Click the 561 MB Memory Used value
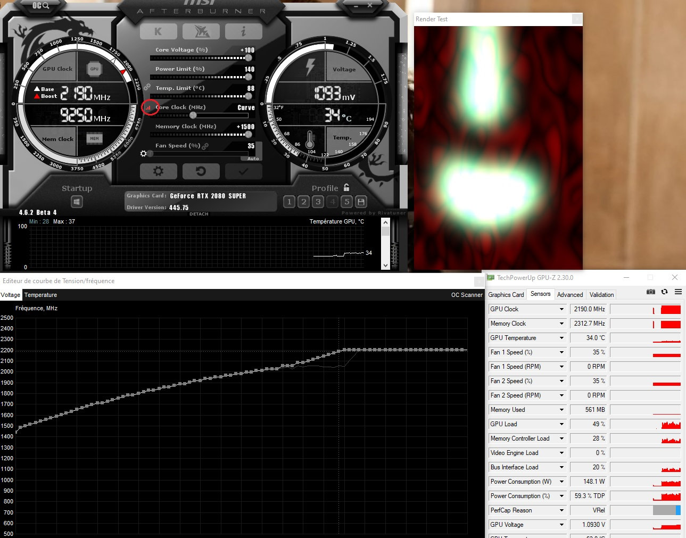Viewport: 686px width, 538px height. (589, 410)
